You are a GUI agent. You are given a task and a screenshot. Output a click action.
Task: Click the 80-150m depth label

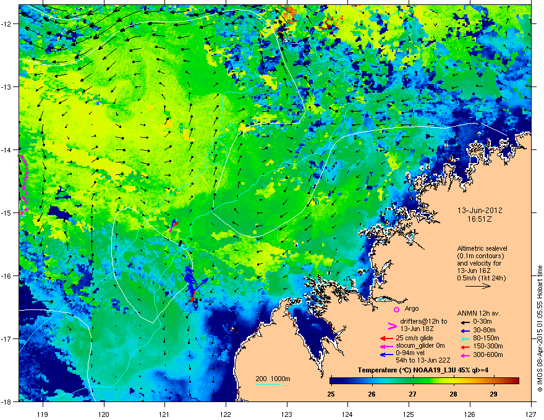[x=486, y=338]
